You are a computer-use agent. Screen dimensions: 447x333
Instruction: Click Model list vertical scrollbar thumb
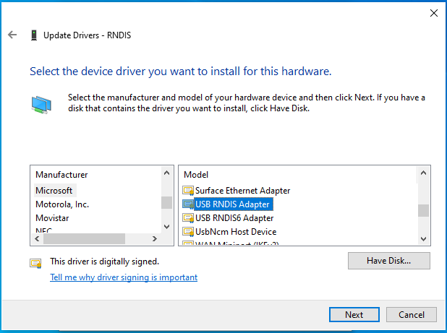pyautogui.click(x=423, y=211)
